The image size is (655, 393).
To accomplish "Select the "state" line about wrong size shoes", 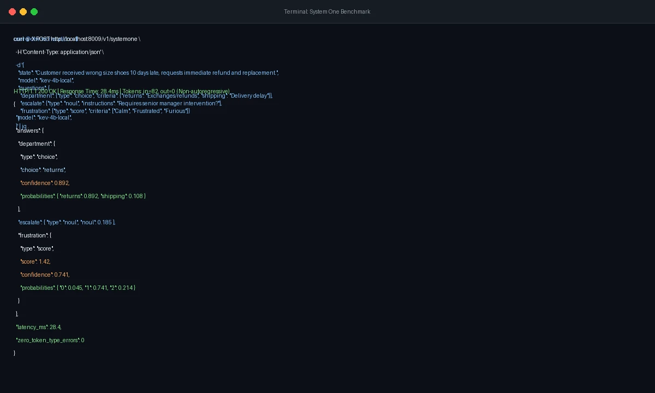I will tap(148, 73).
